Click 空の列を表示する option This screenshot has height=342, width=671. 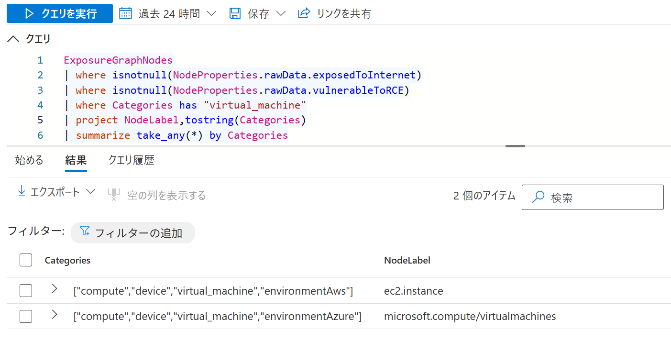tap(166, 195)
